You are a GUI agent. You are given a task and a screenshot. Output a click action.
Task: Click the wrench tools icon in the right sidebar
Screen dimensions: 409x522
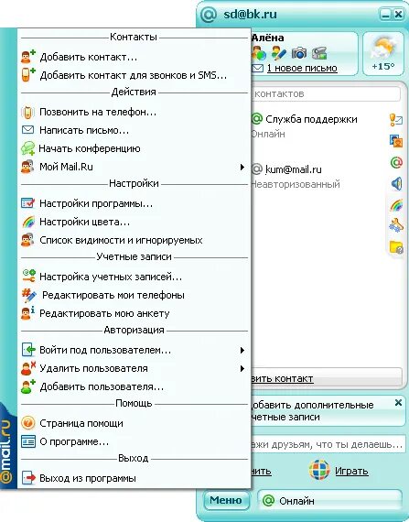pos(396,225)
